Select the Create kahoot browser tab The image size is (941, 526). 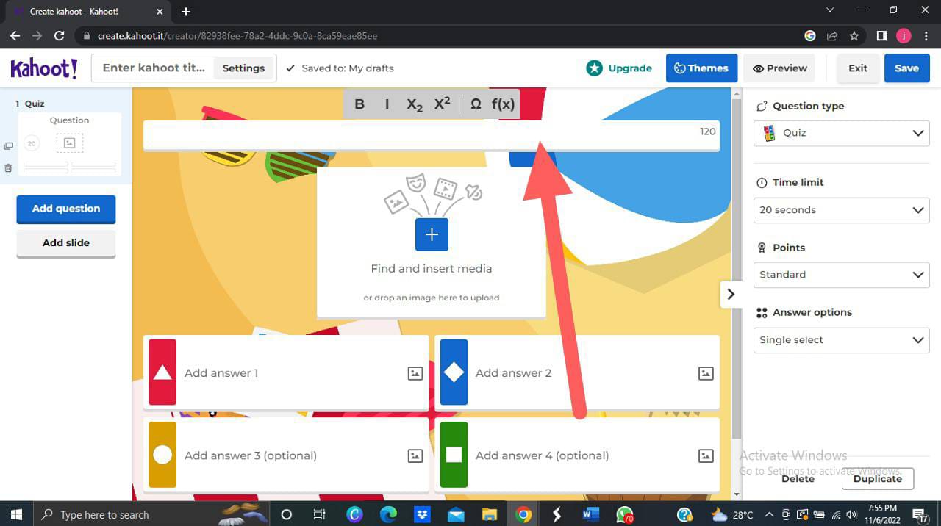(x=87, y=12)
